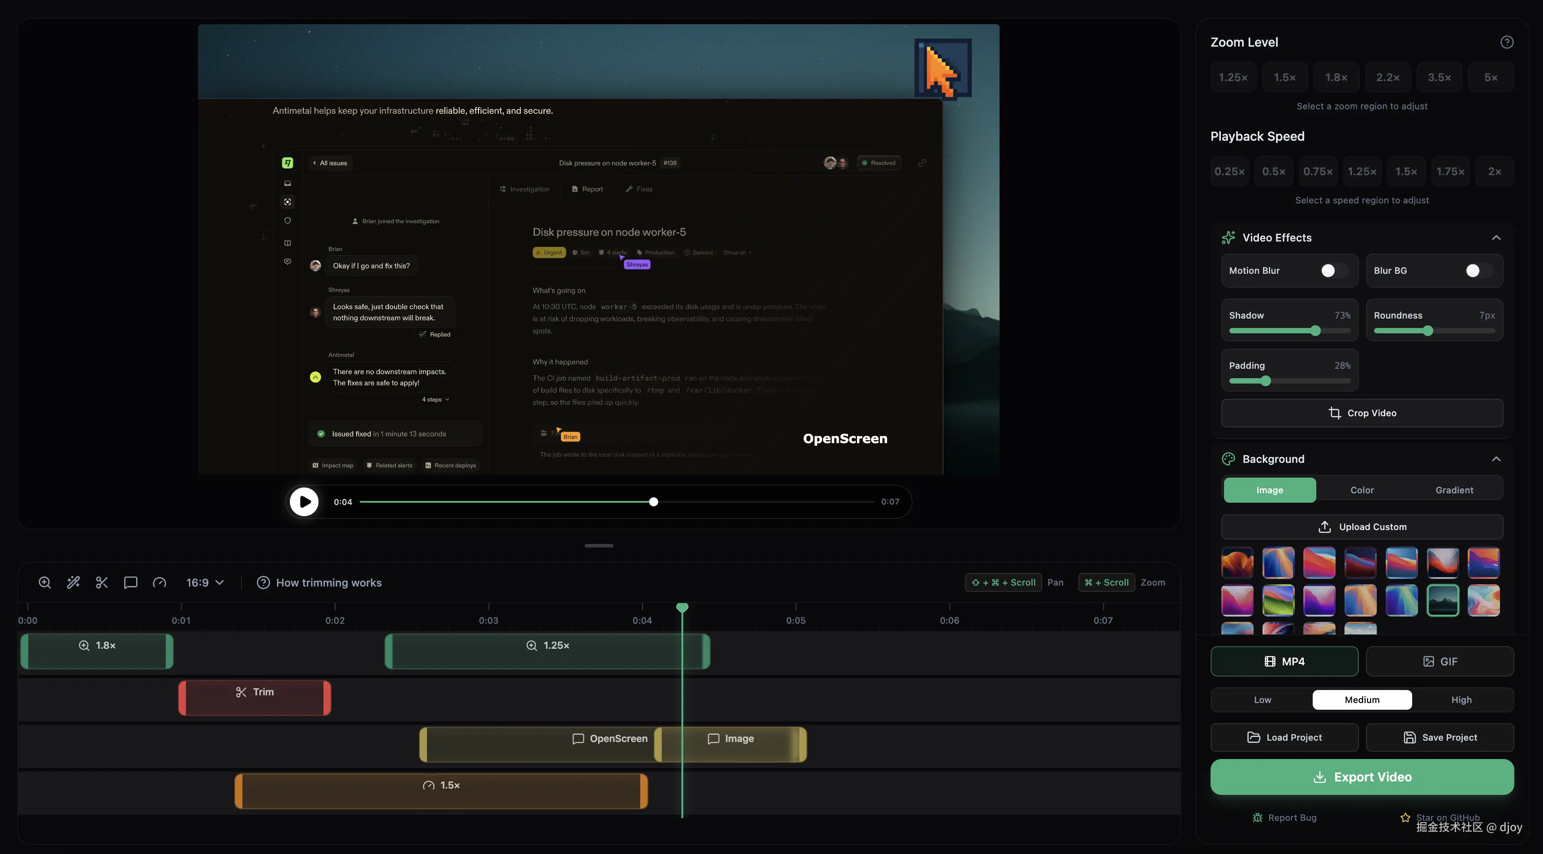Image resolution: width=1543 pixels, height=854 pixels.
Task: Select High export quality
Action: tap(1461, 699)
